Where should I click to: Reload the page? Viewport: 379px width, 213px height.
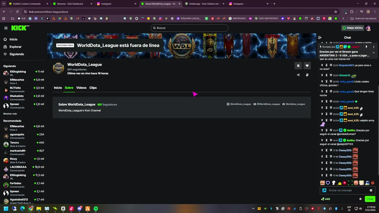pyautogui.click(x=17, y=12)
